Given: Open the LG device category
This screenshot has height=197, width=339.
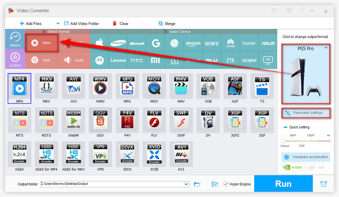Looking at the screenshot, I should coord(174,43).
